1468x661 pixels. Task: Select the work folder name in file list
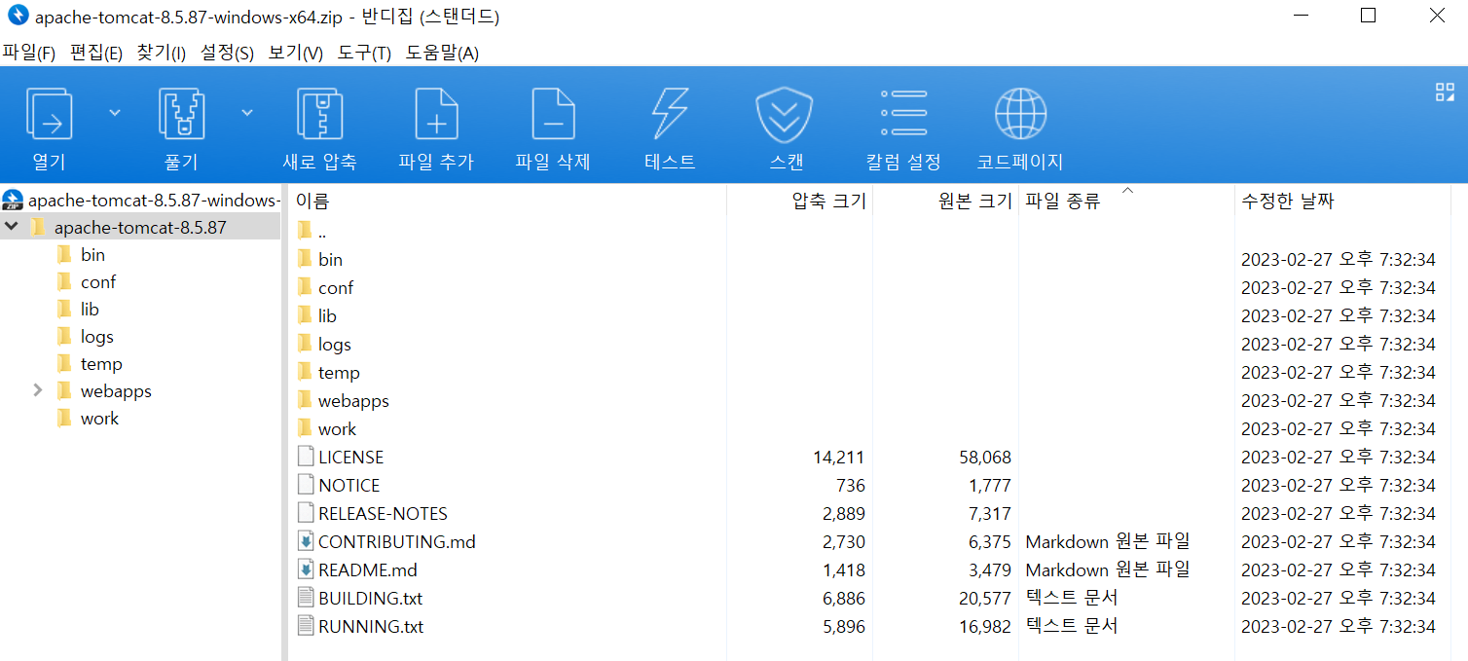[337, 428]
